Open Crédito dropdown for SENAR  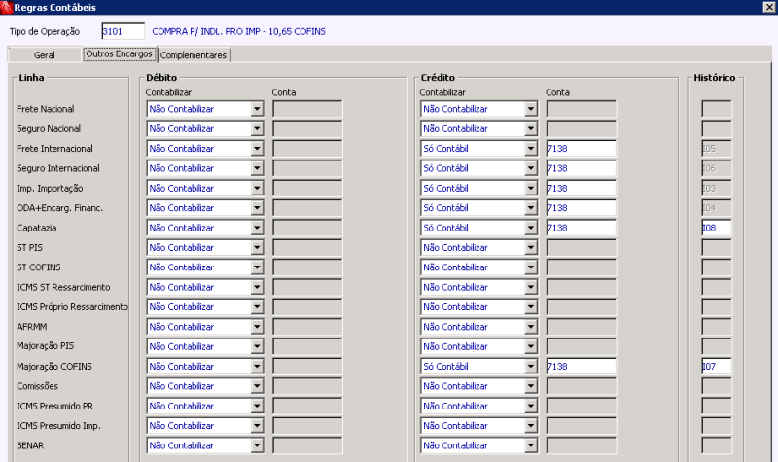tap(531, 446)
